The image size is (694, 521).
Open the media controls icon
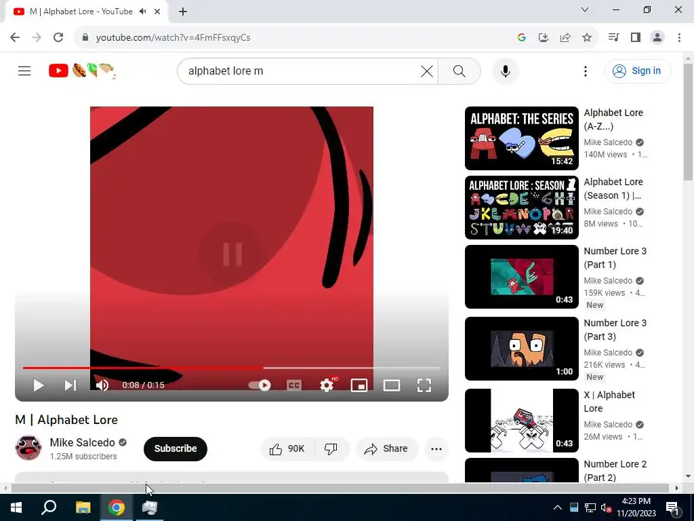point(613,37)
